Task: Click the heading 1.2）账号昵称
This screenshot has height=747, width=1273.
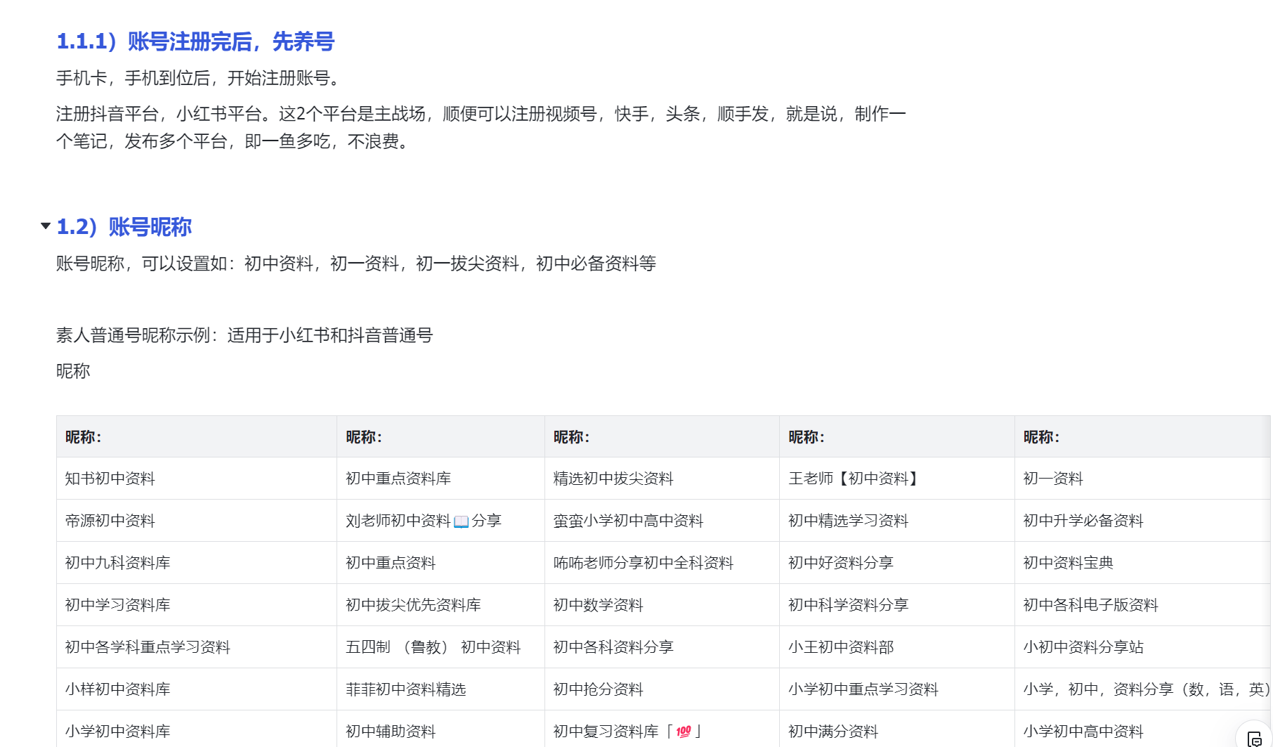Action: 124,227
